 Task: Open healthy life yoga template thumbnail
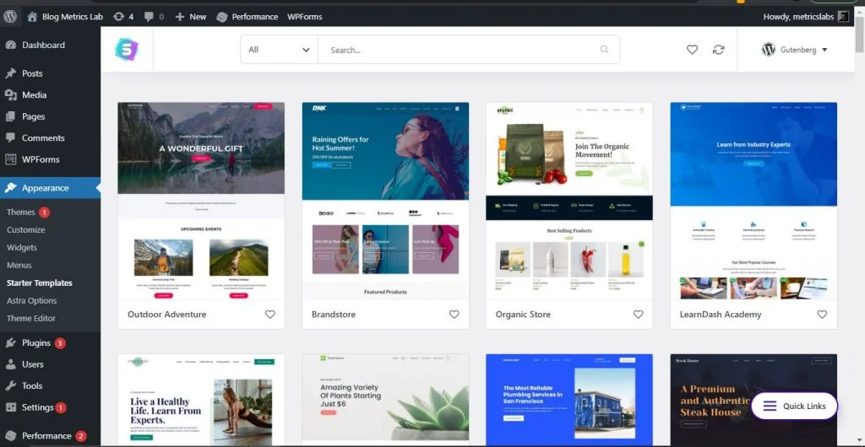click(x=201, y=400)
